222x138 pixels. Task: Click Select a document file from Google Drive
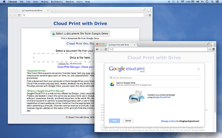point(80,33)
